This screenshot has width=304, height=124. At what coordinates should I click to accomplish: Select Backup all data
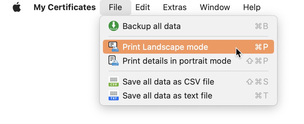[x=188, y=26]
